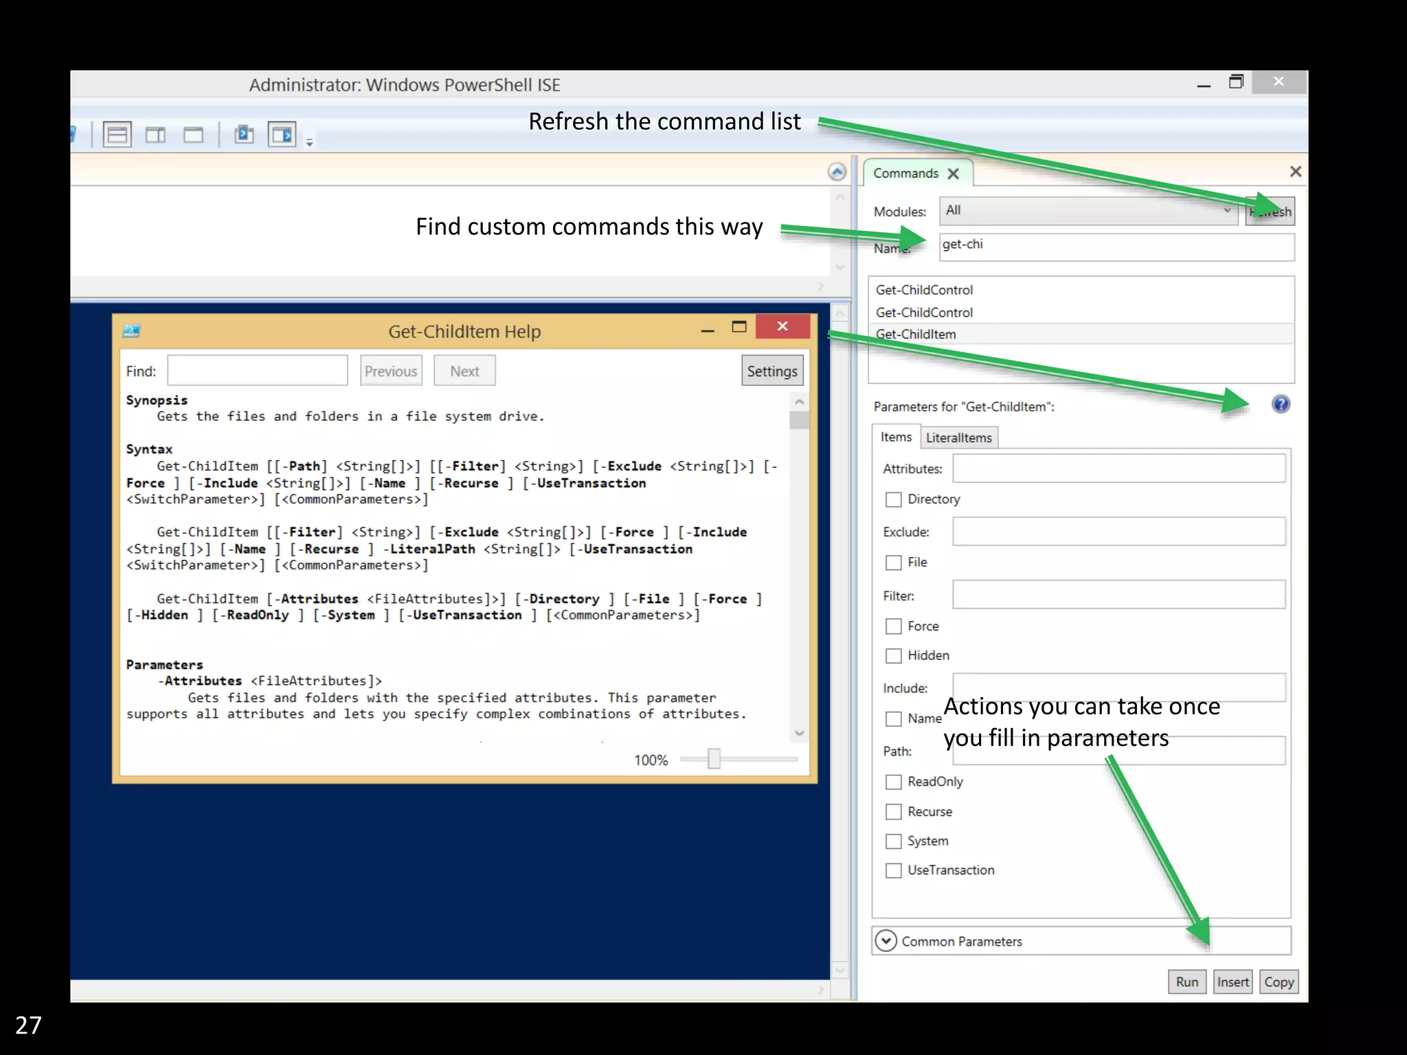
Task: Toggle the ReadOnly checkbox
Action: click(893, 782)
